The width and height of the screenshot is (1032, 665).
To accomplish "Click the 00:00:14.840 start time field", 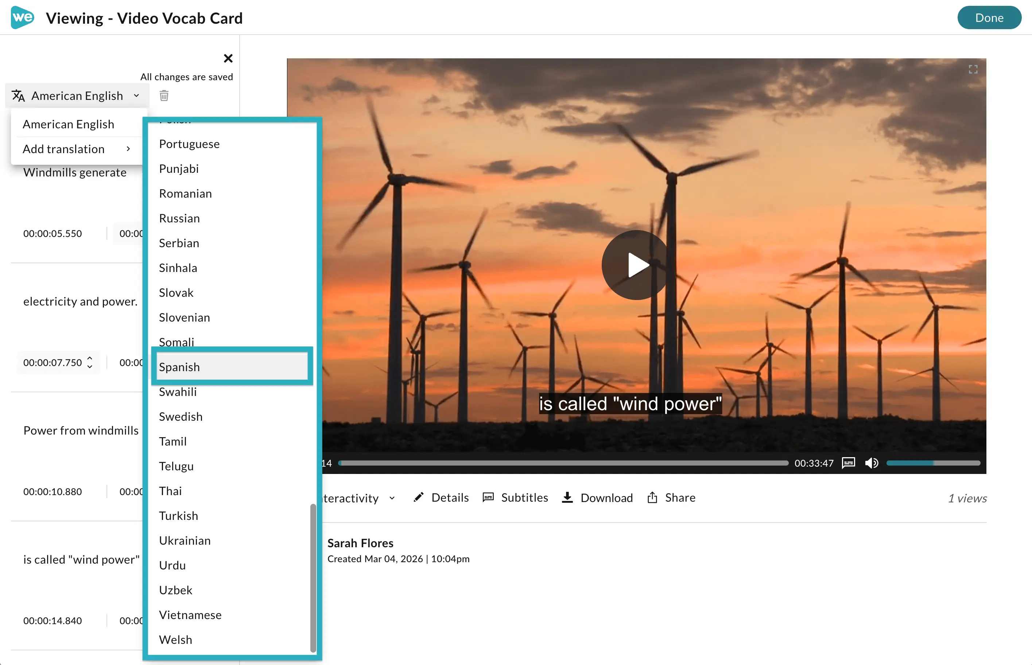I will [53, 621].
